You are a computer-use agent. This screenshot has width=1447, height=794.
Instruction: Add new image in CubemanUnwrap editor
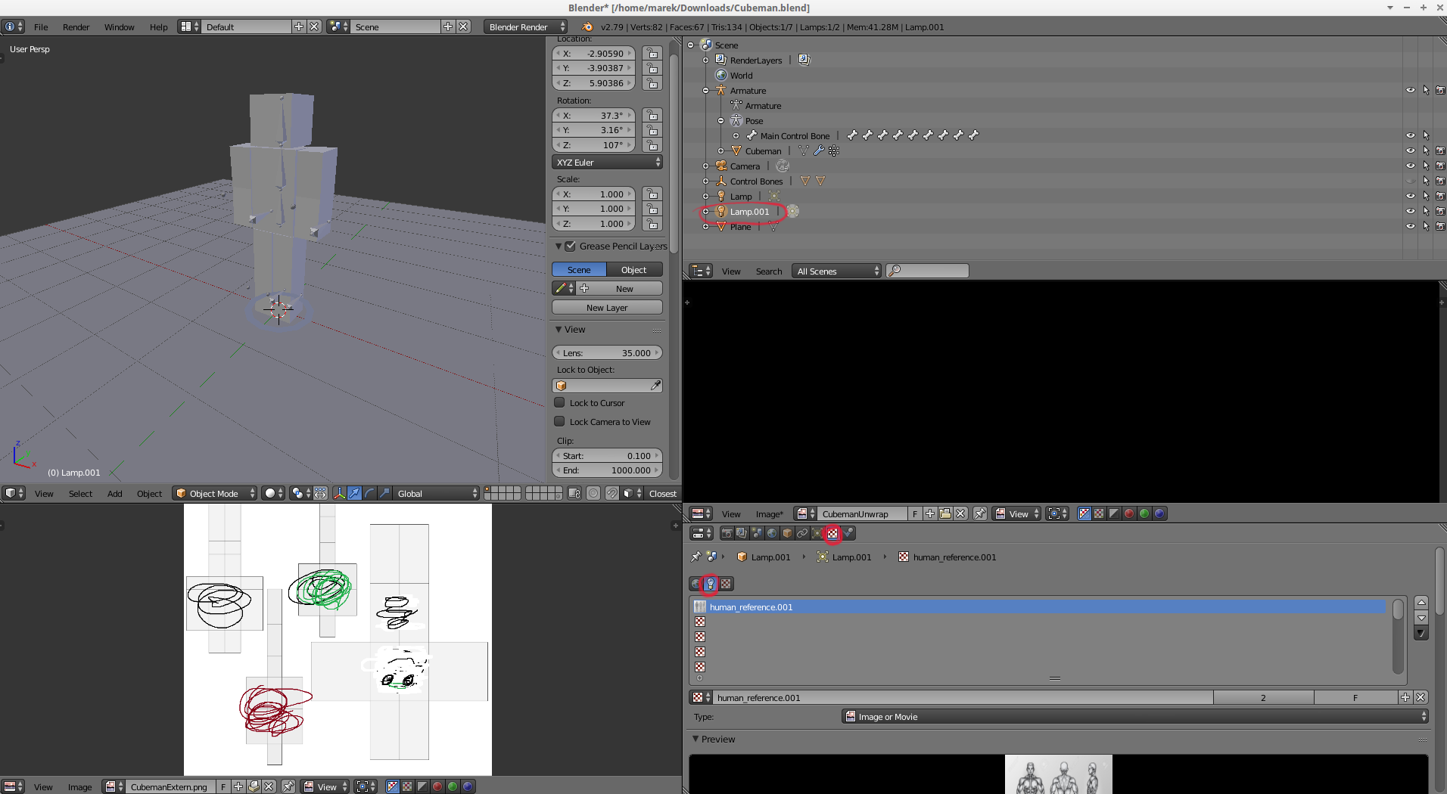930,513
